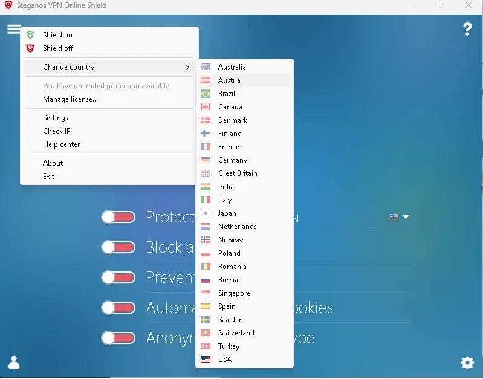This screenshot has width=483, height=379.
Task: Enable the Block ads toggle
Action: (x=118, y=247)
